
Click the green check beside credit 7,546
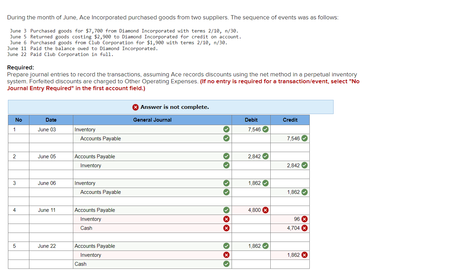coord(304,138)
